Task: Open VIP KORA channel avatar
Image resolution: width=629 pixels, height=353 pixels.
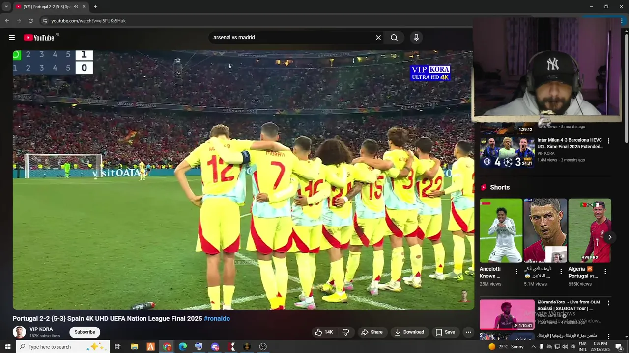Action: tap(19, 332)
